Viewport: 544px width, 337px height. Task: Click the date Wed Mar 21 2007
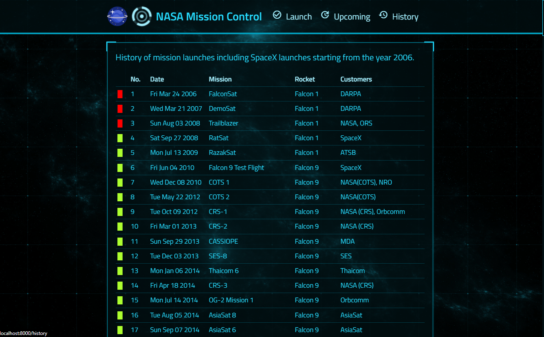coord(176,108)
